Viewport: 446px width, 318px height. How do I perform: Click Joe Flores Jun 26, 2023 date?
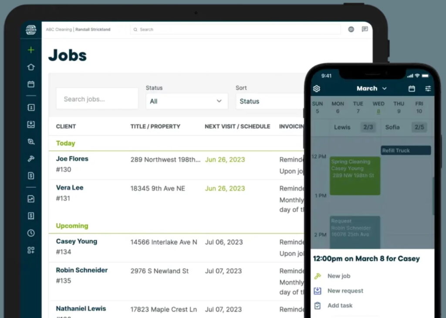coord(225,160)
